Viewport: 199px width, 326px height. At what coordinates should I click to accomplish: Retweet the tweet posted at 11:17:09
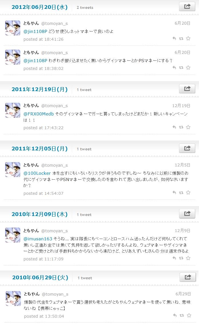[x=181, y=258]
